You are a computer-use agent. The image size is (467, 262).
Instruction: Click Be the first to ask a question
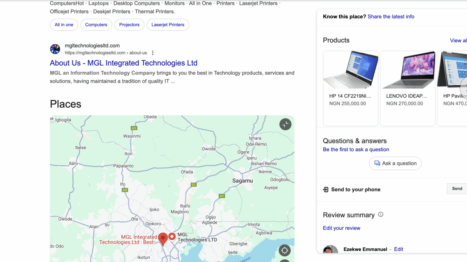356,150
